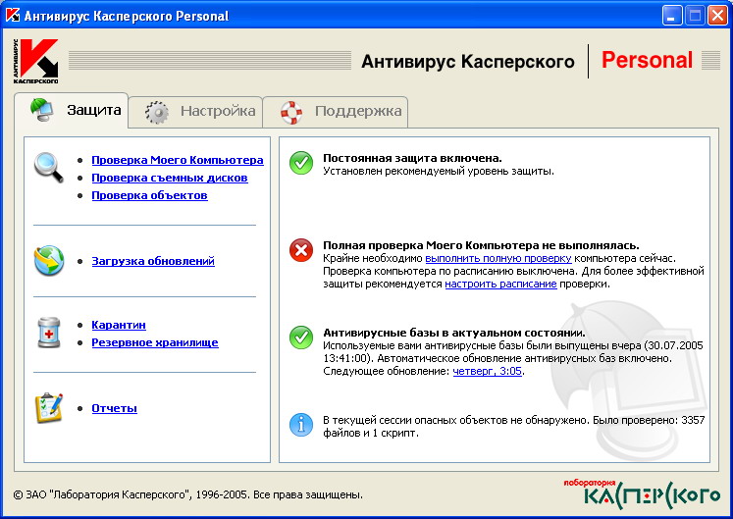This screenshot has width=733, height=519.
Task: Click the magnifying glass scan icon
Action: click(48, 168)
